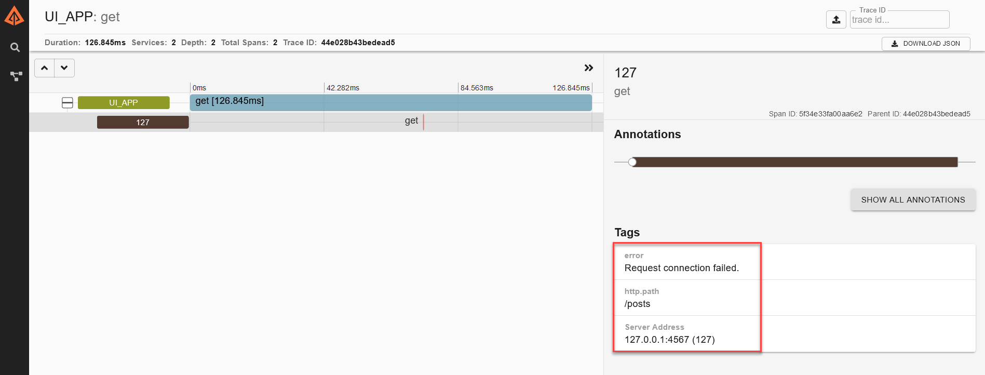
Task: Click the red error span marker
Action: [424, 122]
